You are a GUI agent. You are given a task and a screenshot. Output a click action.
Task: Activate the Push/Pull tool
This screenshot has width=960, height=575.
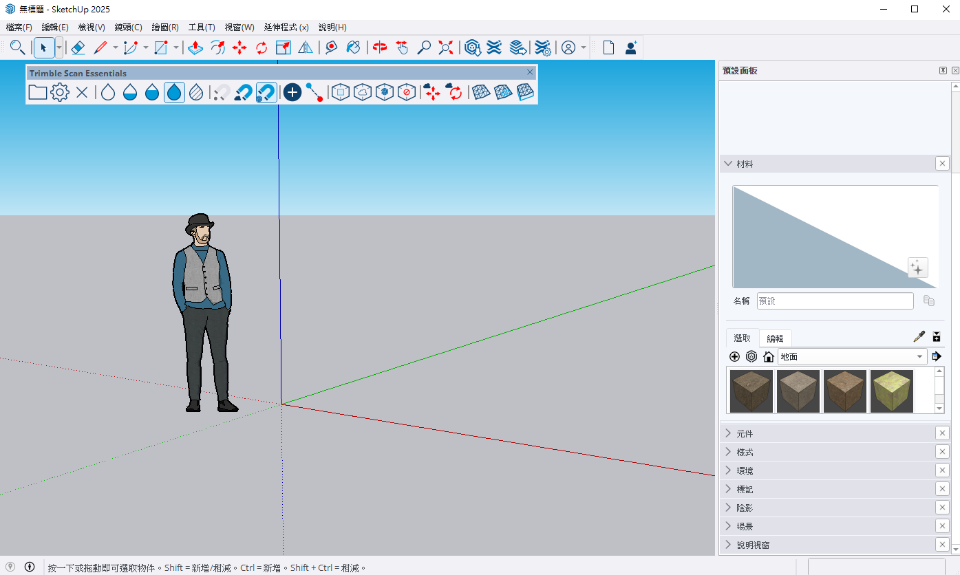[x=195, y=47]
